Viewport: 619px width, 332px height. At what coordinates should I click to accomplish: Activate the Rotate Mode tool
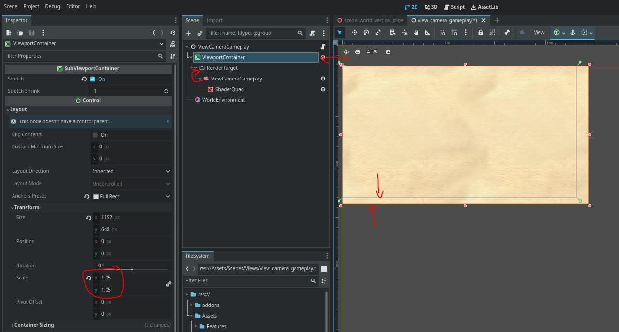click(366, 32)
